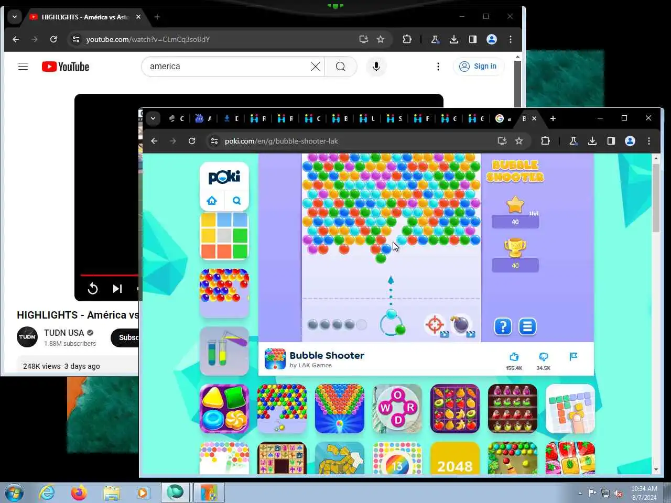Viewport: 671px width, 503px height.
Task: Bookmark the YouTube page with star
Action: [x=381, y=39]
